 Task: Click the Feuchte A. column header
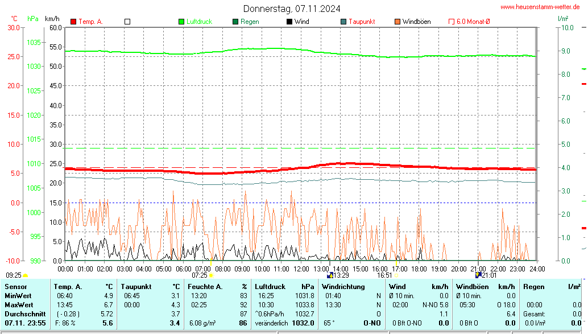tap(205, 287)
